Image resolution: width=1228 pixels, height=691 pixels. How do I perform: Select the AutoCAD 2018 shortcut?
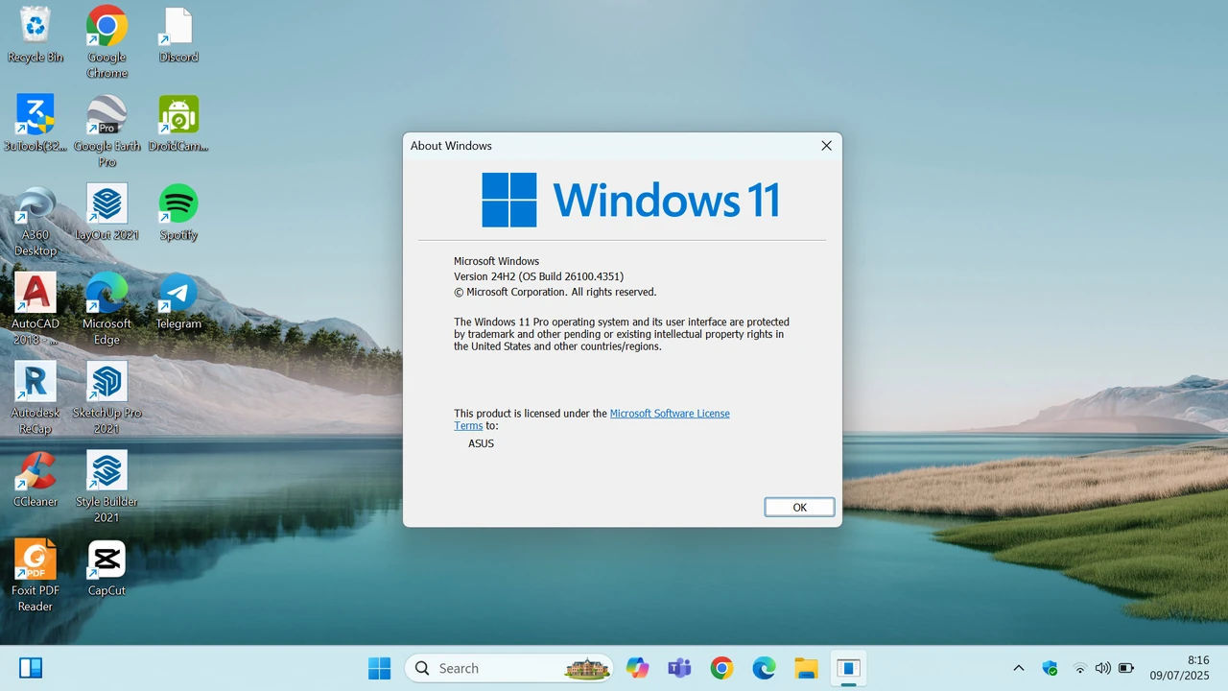click(35, 309)
